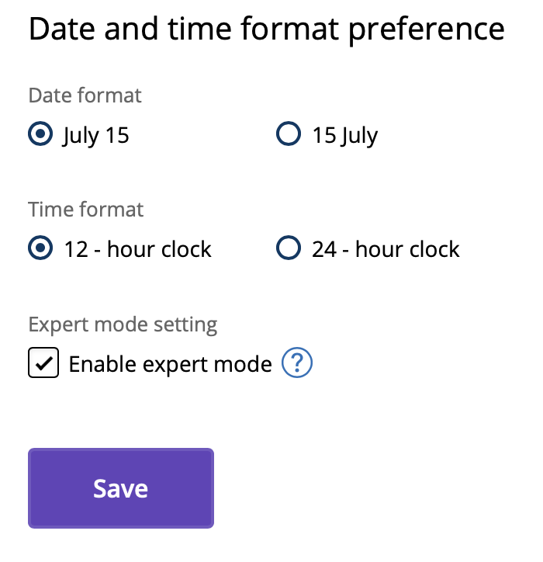
Task: Click the '15 July' option label text
Action: pyautogui.click(x=345, y=136)
